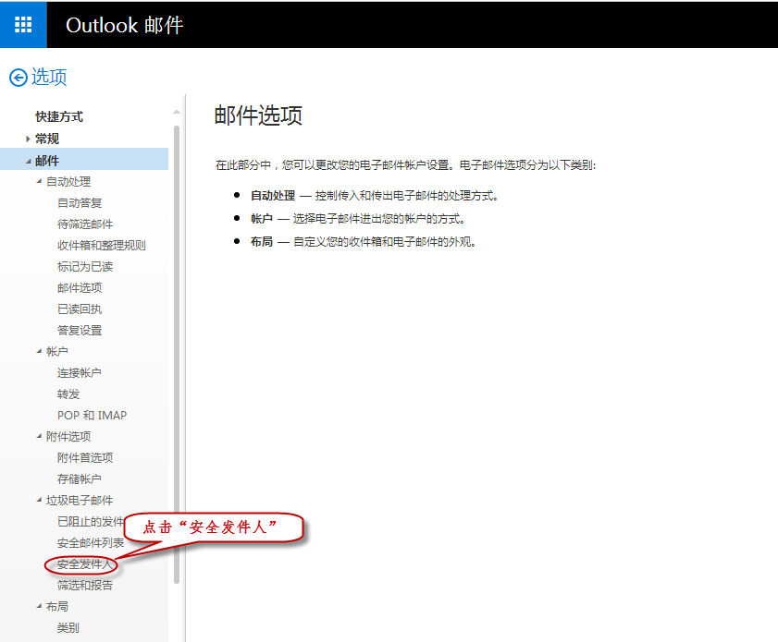Screen dimensions: 778x642
Task: Select the 布局 group
Action: [x=57, y=607]
